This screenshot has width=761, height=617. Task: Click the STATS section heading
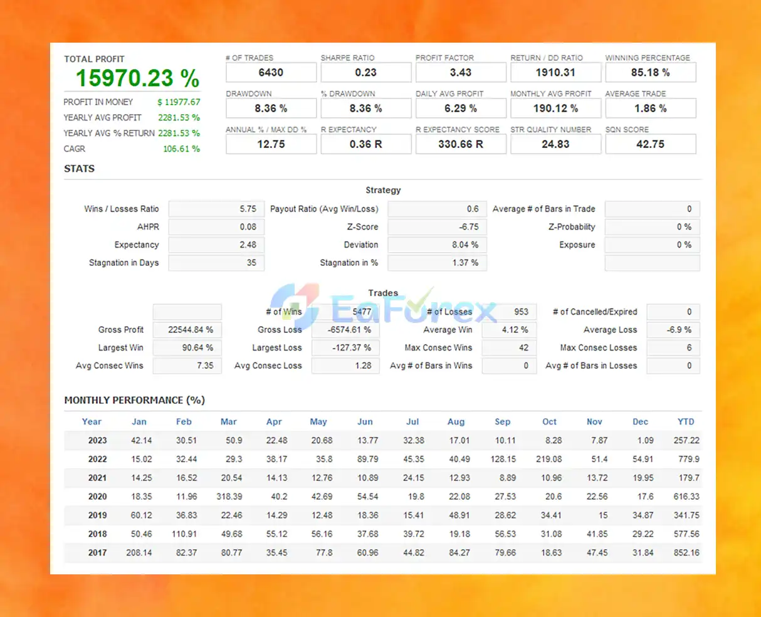79,169
